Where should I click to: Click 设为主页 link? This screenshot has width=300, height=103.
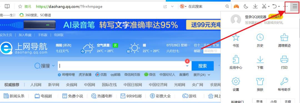pyautogui.click(x=6, y=35)
